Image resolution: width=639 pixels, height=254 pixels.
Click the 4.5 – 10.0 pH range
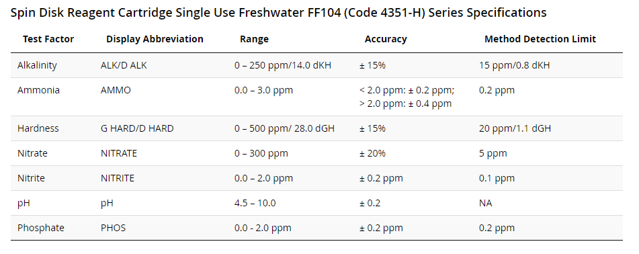tap(255, 203)
